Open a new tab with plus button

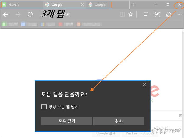134,5
